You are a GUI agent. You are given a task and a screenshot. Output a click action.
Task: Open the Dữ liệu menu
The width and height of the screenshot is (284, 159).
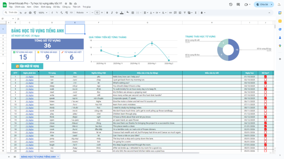pyautogui.click(x=56, y=7)
